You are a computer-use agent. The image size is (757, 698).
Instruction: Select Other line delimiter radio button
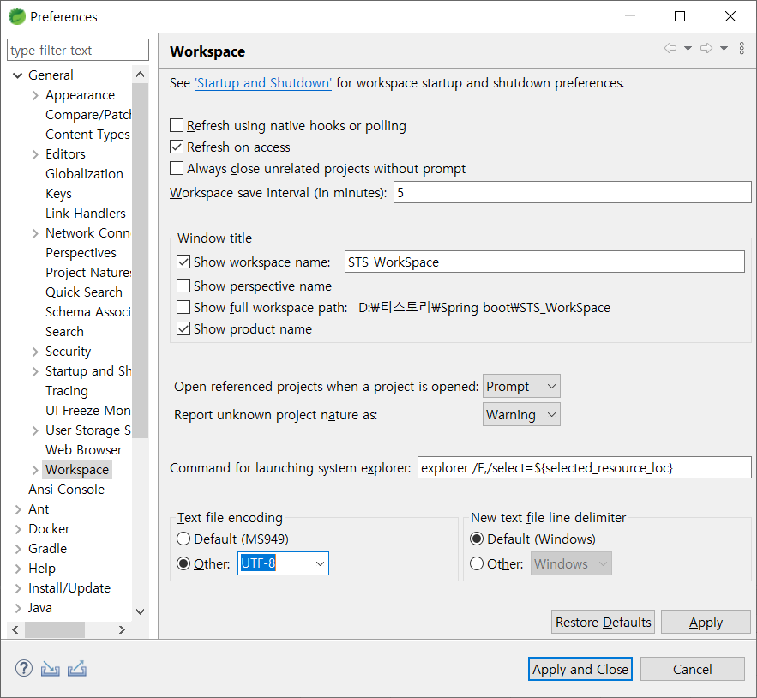(477, 563)
